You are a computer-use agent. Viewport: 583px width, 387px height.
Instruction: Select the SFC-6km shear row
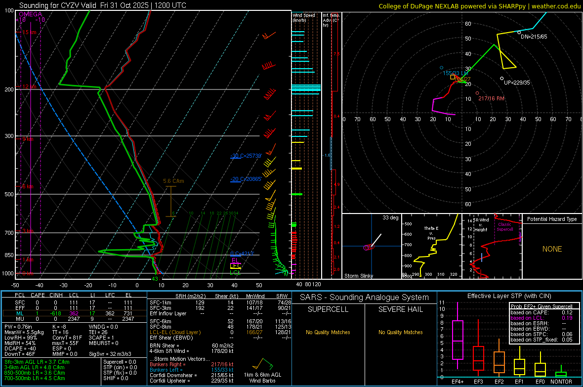click(x=220, y=321)
